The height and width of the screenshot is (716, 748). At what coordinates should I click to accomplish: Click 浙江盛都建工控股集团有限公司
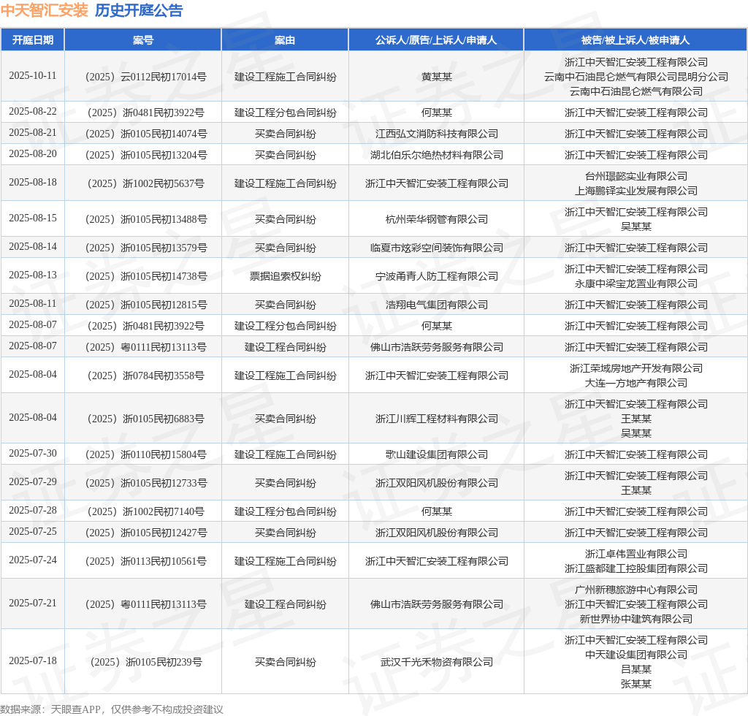click(x=636, y=568)
